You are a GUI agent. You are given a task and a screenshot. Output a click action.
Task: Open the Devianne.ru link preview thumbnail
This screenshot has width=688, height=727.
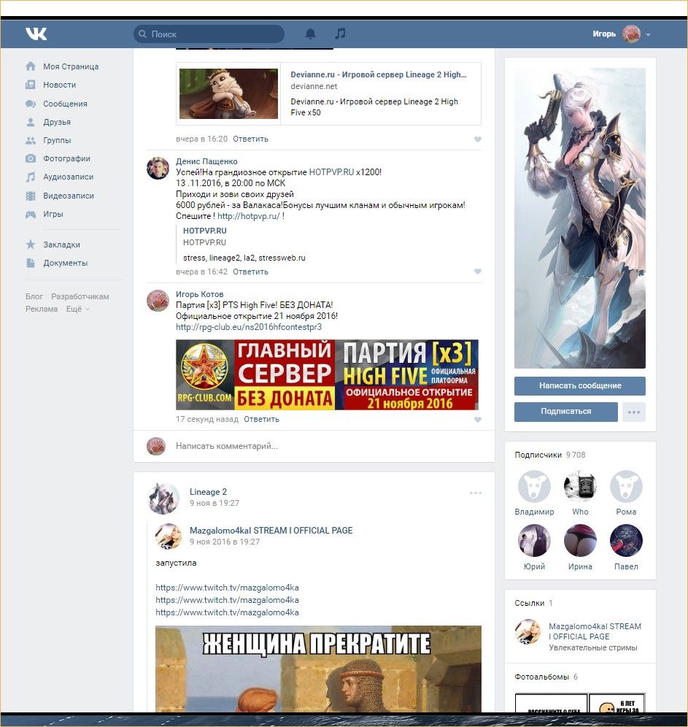(x=229, y=93)
